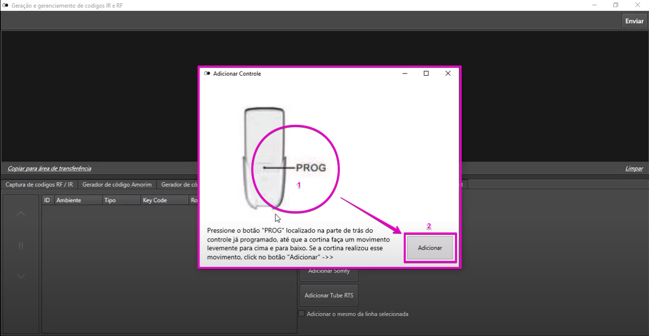Click the down arrow in left panel

click(21, 277)
